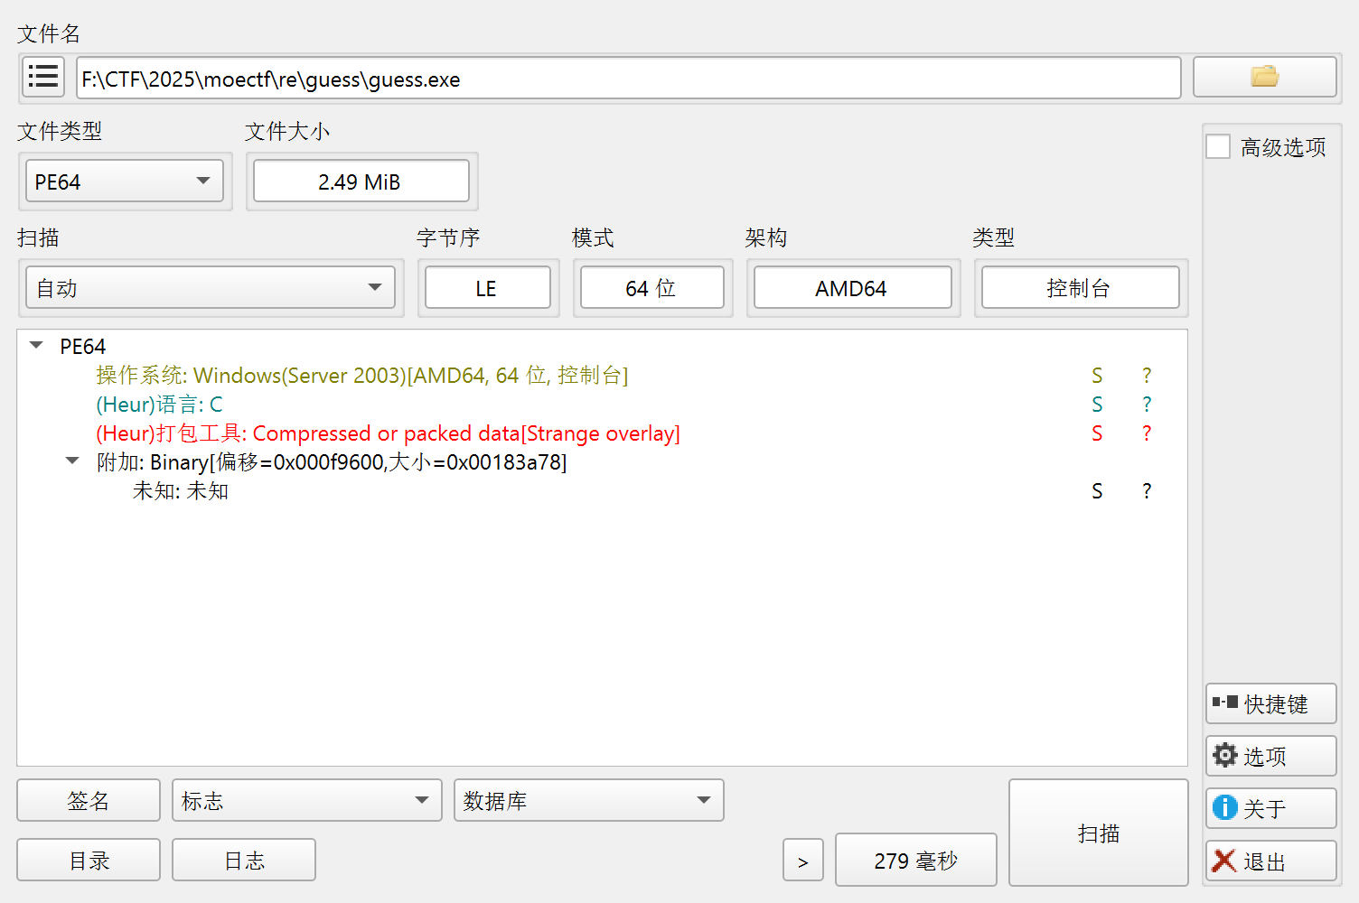Open the scan mode (自动) dropdown

click(211, 288)
